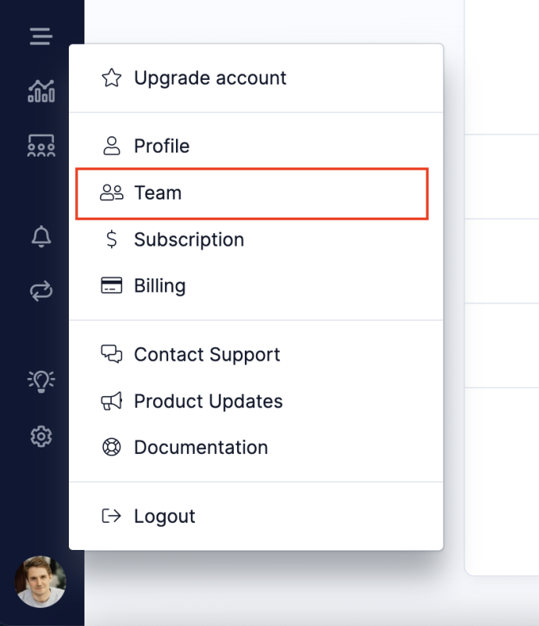
Task: Open the Profile menu entry
Action: 161,146
